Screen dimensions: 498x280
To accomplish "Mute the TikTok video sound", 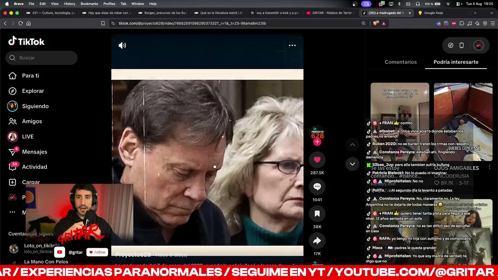I will (122, 45).
